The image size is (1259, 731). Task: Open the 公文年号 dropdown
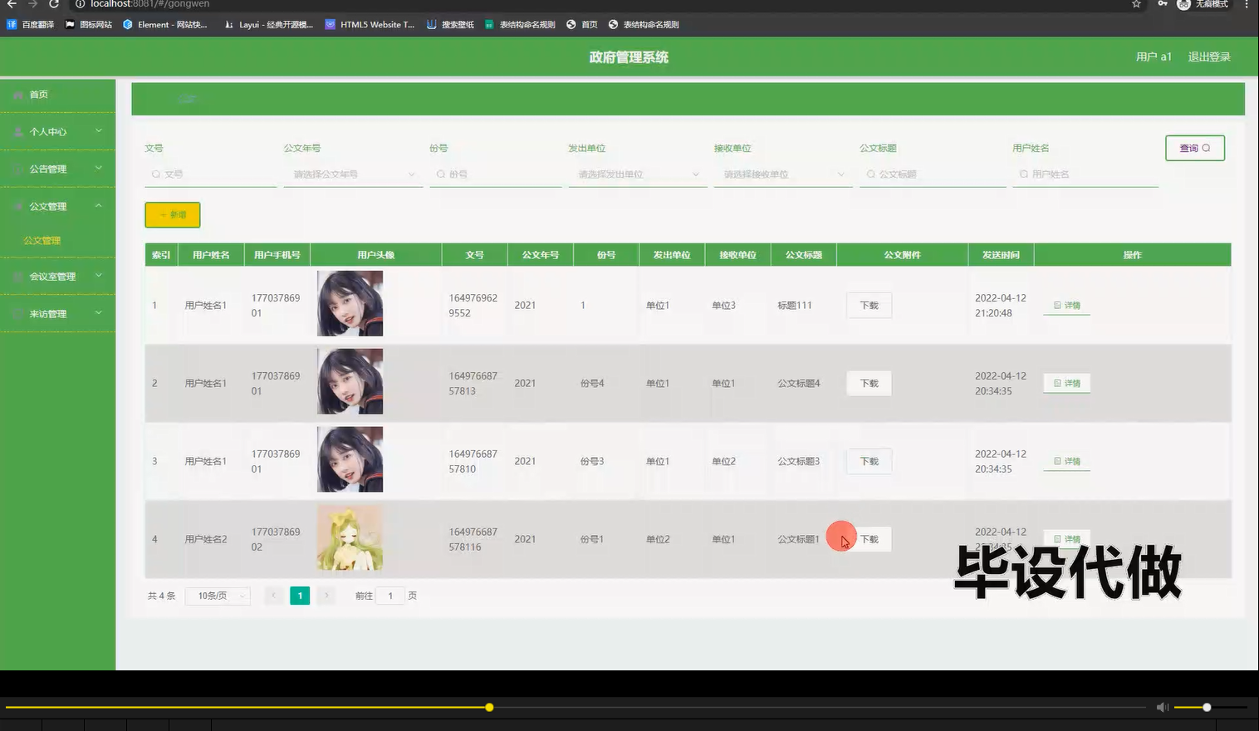coord(352,174)
